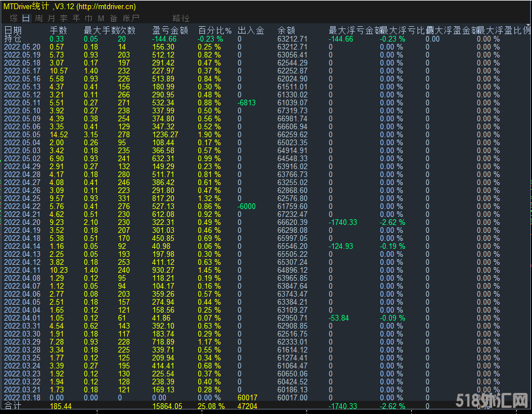
Task: Click floating loss -124.93 on 2022.04.14
Action: tap(341, 247)
